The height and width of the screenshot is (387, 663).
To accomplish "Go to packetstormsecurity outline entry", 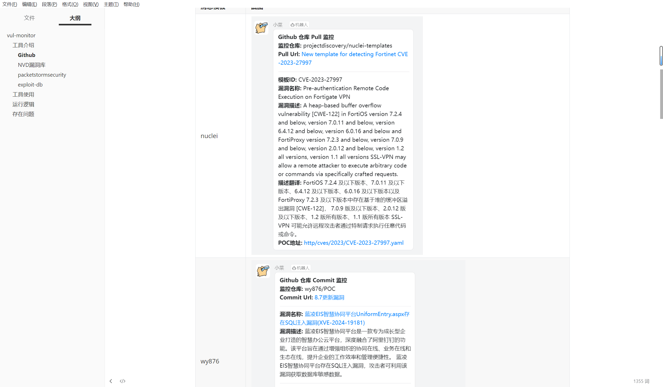I will click(x=42, y=75).
